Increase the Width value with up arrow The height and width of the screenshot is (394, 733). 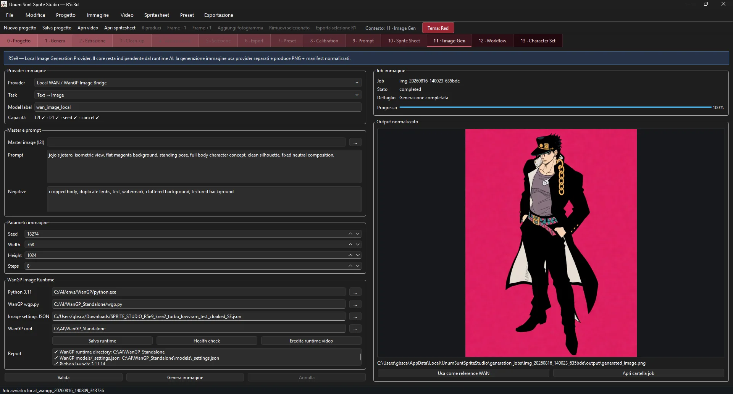click(x=350, y=244)
